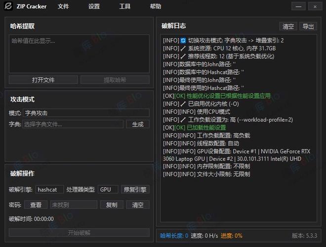Image resolution: width=326 pixels, height=247 pixels.
Task: Click log line 线程数配置: 自动
Action: coord(201,143)
